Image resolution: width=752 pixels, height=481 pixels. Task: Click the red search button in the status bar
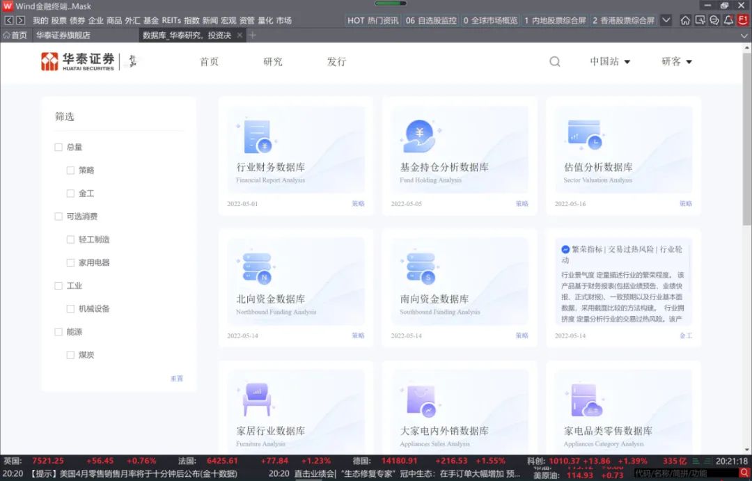tap(745, 474)
